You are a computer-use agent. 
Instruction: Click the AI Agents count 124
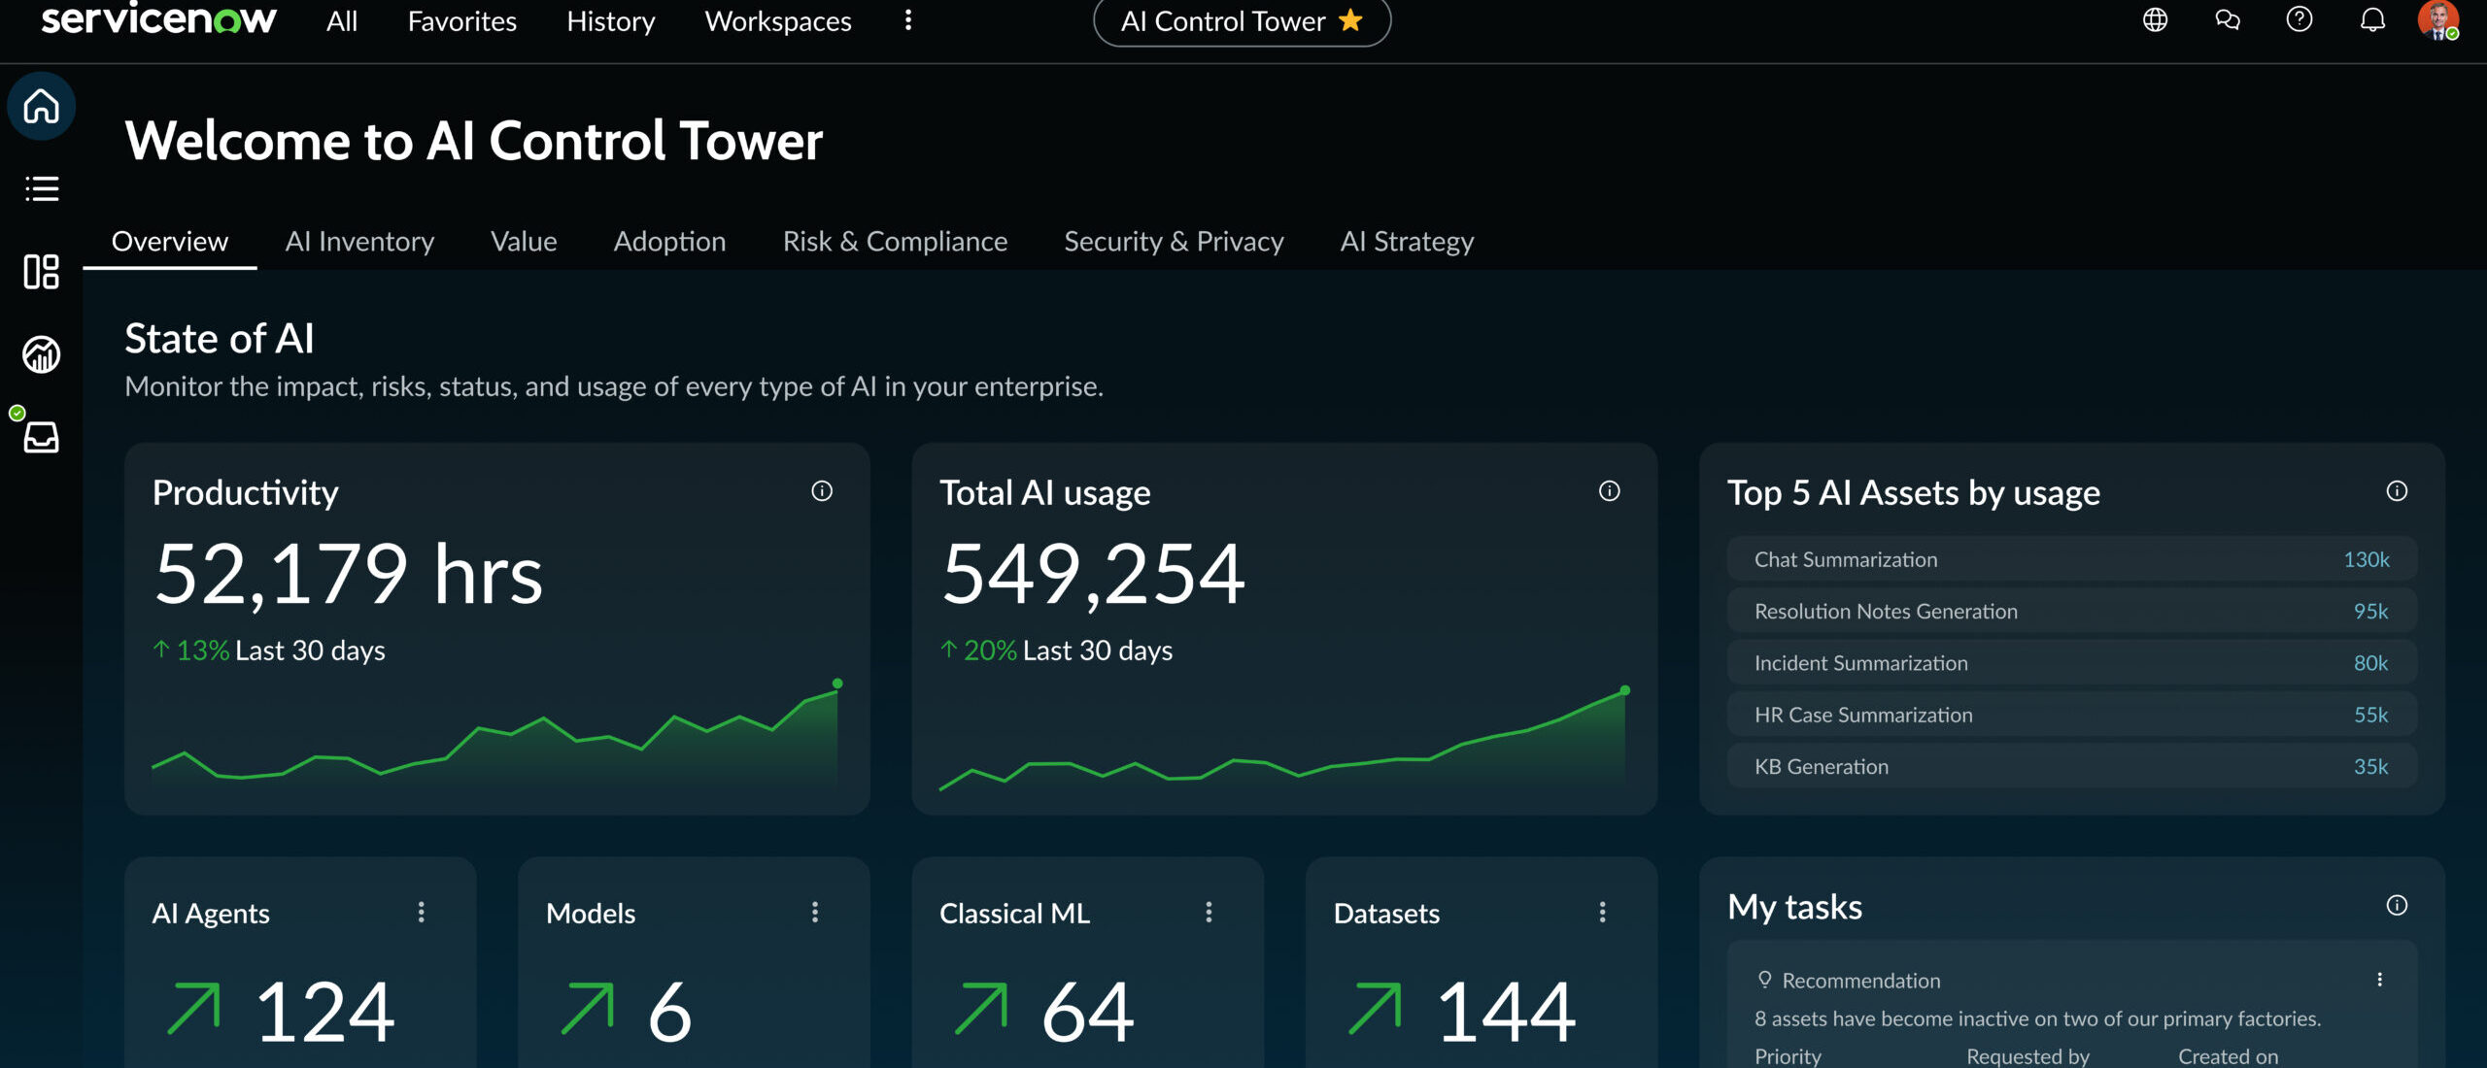coord(324,1012)
